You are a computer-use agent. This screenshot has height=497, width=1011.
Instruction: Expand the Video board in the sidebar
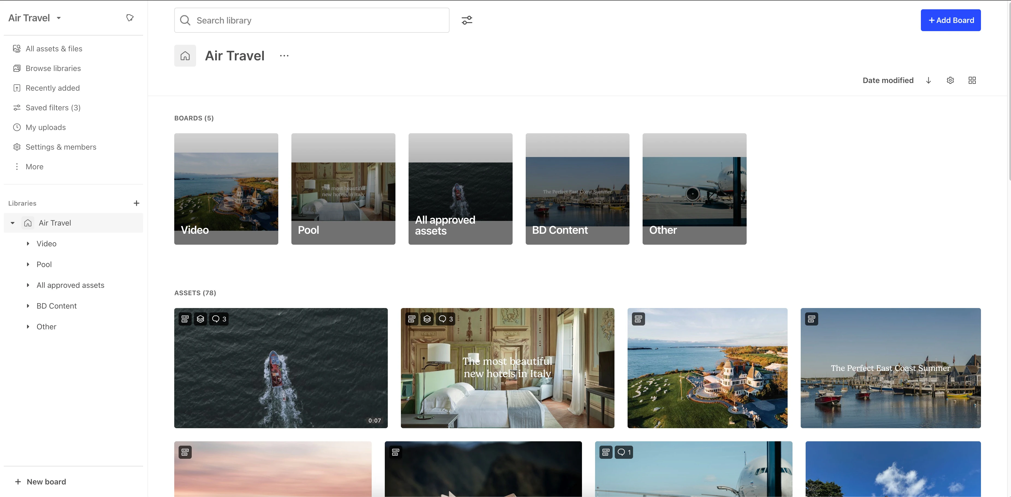(x=28, y=243)
